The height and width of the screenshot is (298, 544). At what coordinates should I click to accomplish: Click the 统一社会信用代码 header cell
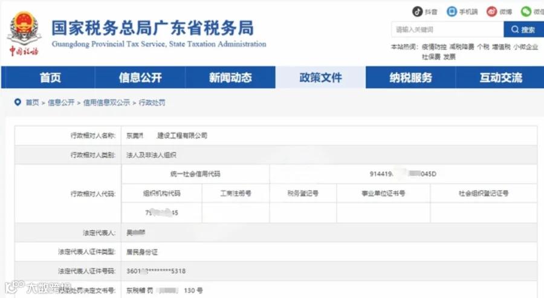click(x=195, y=174)
